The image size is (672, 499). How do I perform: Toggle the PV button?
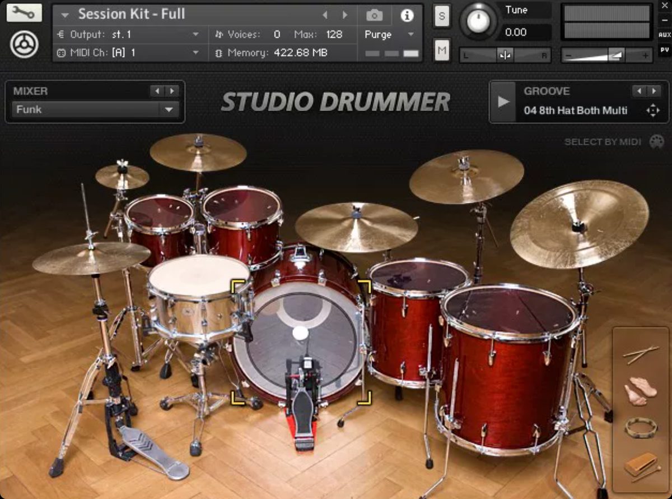pos(665,49)
